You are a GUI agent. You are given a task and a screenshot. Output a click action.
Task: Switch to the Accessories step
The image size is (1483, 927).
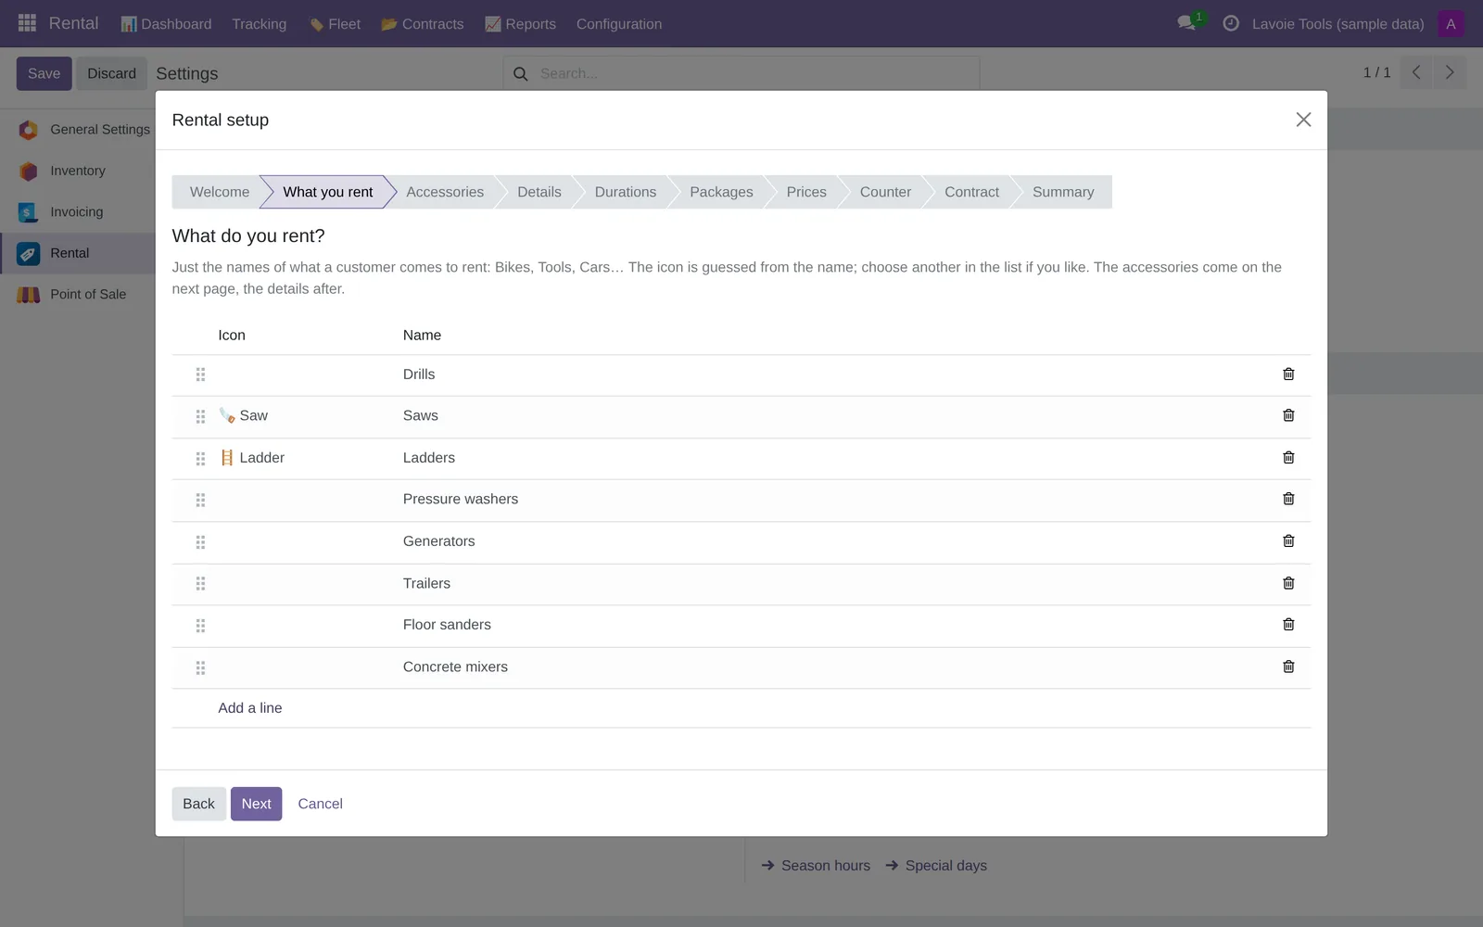click(445, 192)
